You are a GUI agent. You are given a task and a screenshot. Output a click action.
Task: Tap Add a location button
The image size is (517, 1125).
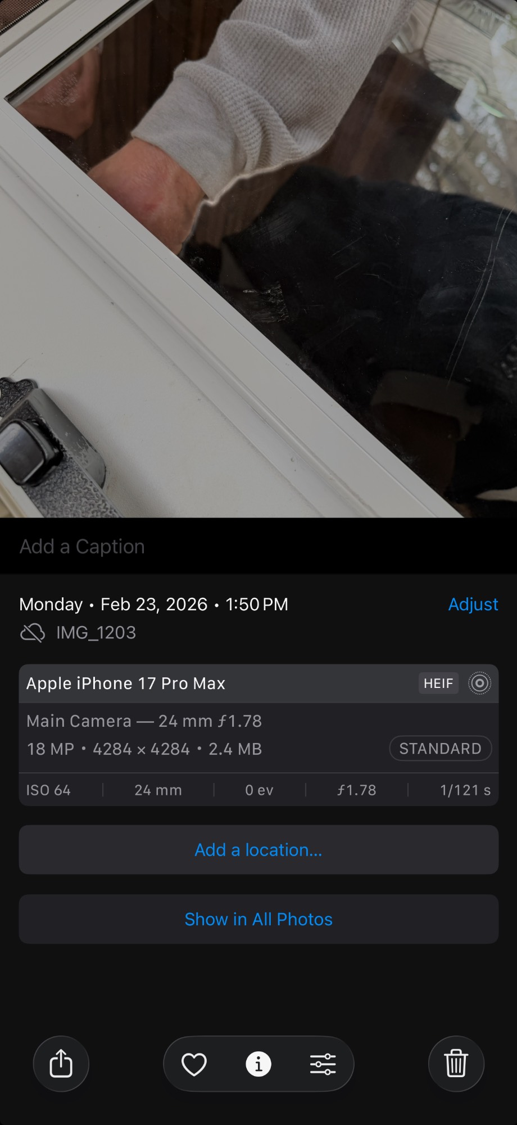click(x=258, y=849)
